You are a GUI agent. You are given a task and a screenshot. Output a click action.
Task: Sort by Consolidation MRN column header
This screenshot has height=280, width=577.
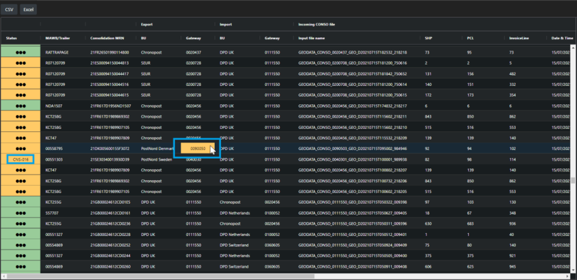(x=106, y=38)
